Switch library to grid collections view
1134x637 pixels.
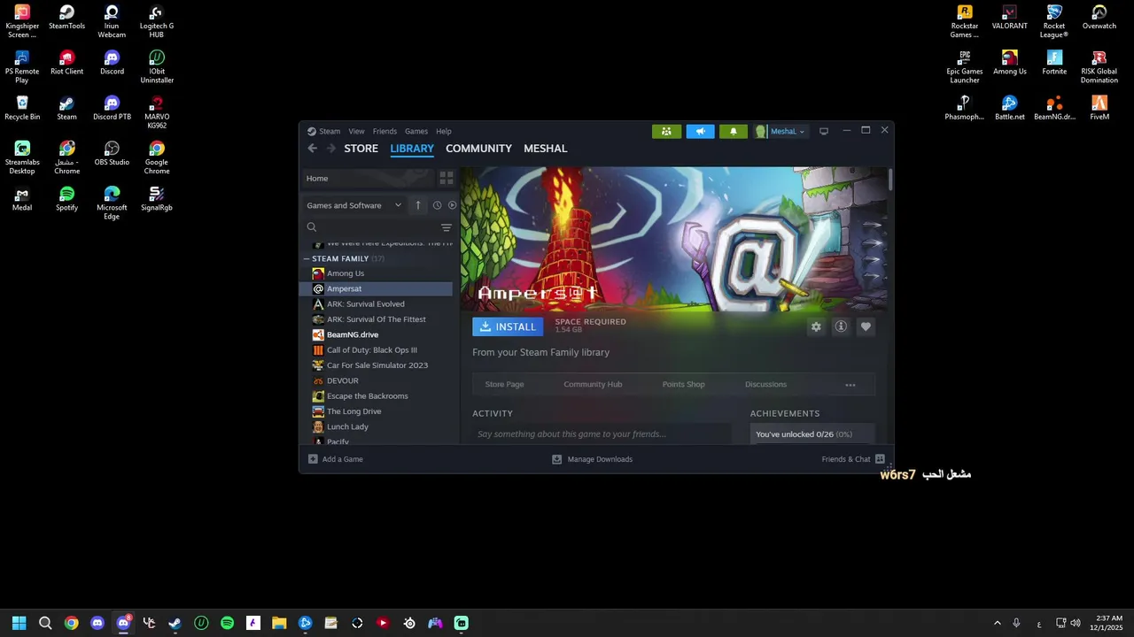coord(447,178)
